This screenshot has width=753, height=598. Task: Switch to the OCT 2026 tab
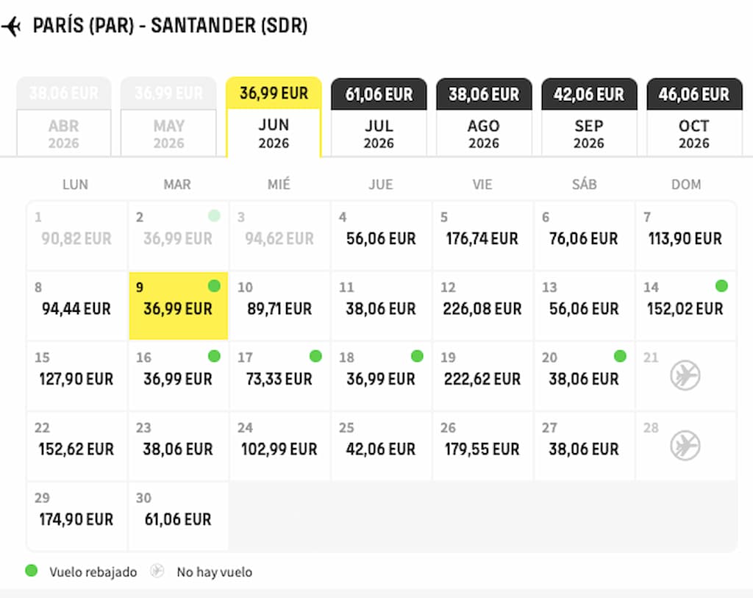click(x=694, y=118)
